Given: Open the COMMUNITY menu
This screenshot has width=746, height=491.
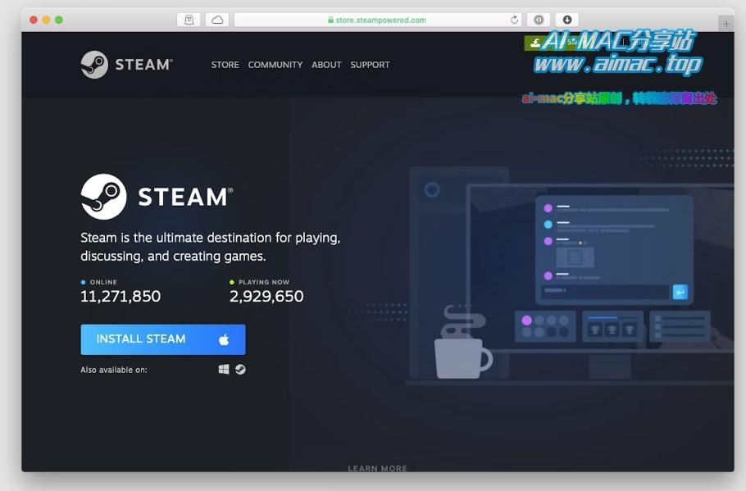Looking at the screenshot, I should pyautogui.click(x=275, y=65).
